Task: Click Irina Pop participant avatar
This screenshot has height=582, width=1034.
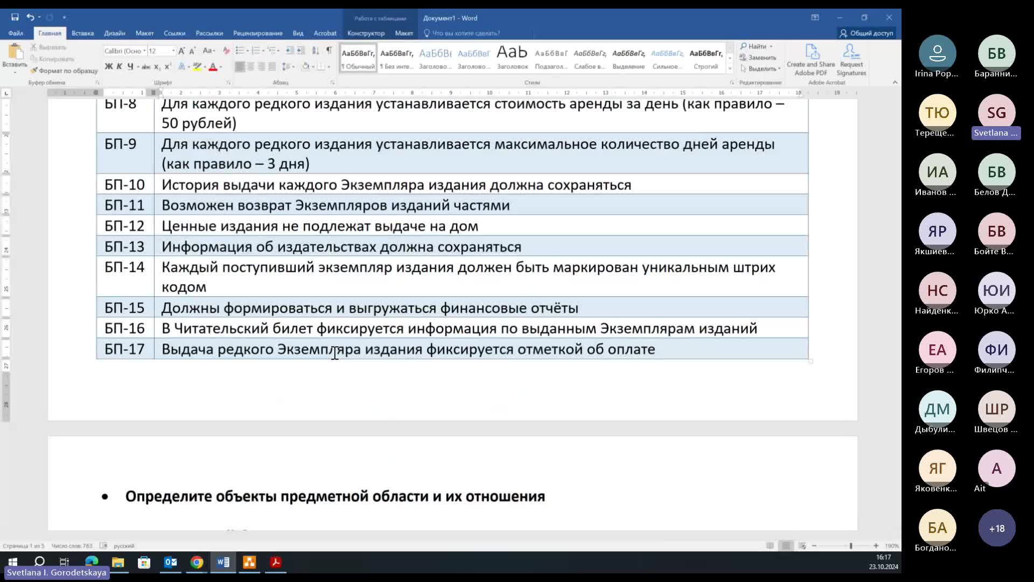Action: tap(937, 53)
